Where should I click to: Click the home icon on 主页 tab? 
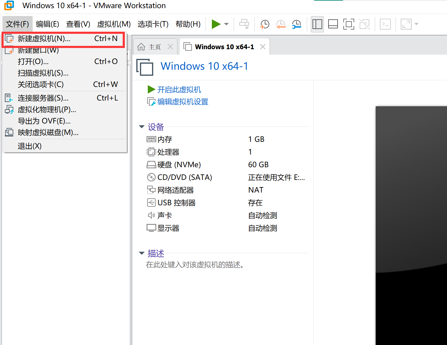coord(141,47)
